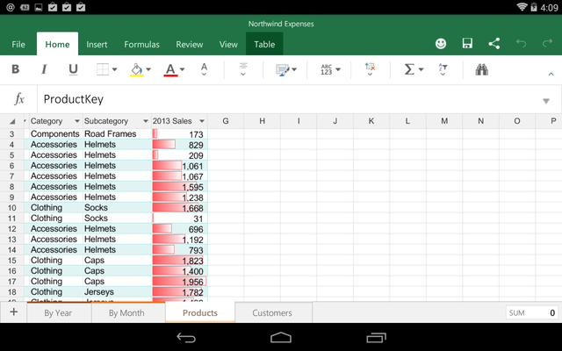Click the AutoSum sigma icon
Image resolution: width=562 pixels, height=351 pixels.
[409, 69]
